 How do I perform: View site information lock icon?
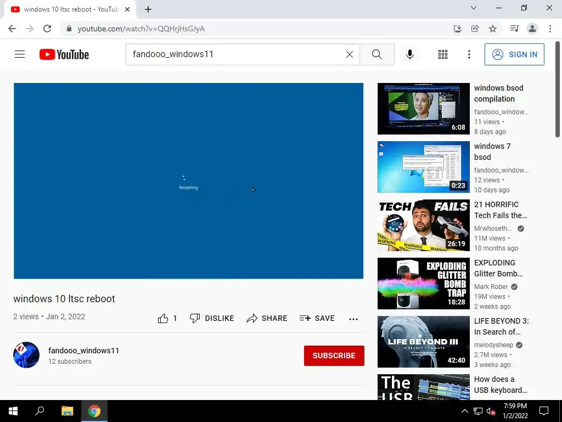[69, 29]
